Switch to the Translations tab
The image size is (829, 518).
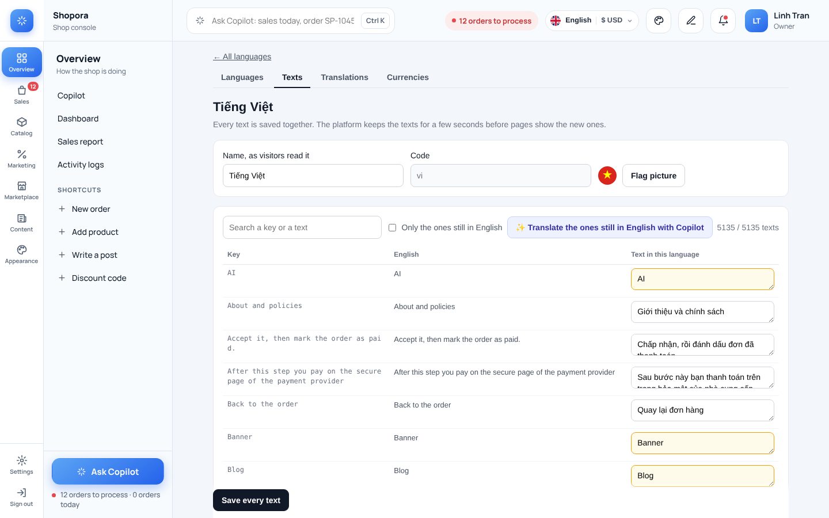[x=344, y=77]
